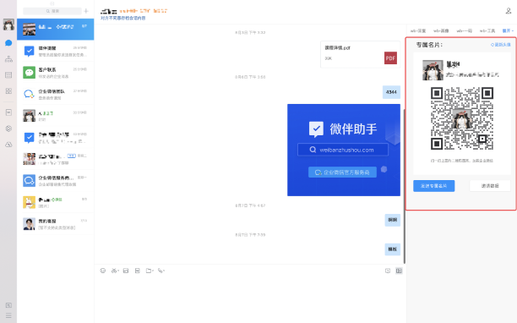Viewport: 517px width, 323px height.
Task: Click the red PDF icon on file message
Action: pos(390,58)
